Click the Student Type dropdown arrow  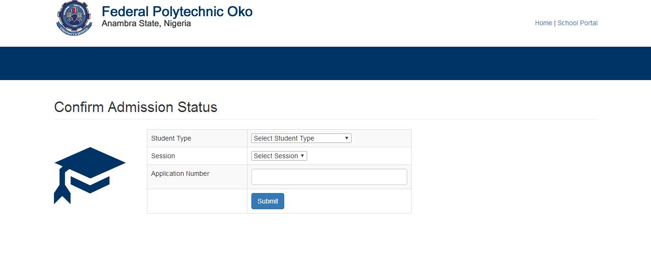point(347,138)
